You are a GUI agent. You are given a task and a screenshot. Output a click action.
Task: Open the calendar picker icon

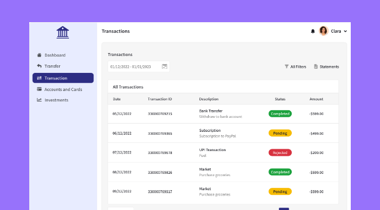pyautogui.click(x=164, y=66)
